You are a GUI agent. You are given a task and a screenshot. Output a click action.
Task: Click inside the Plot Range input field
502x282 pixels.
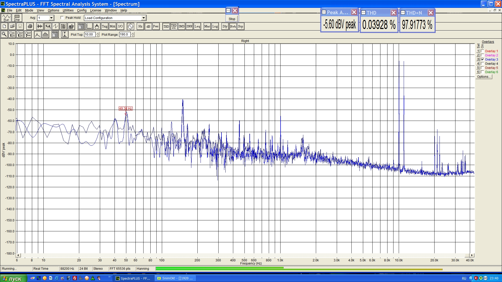[x=125, y=34]
